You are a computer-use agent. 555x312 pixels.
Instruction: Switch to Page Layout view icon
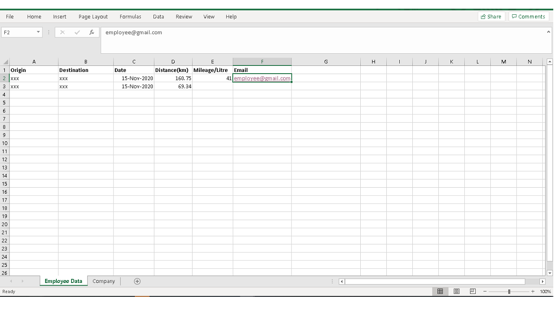click(x=457, y=292)
